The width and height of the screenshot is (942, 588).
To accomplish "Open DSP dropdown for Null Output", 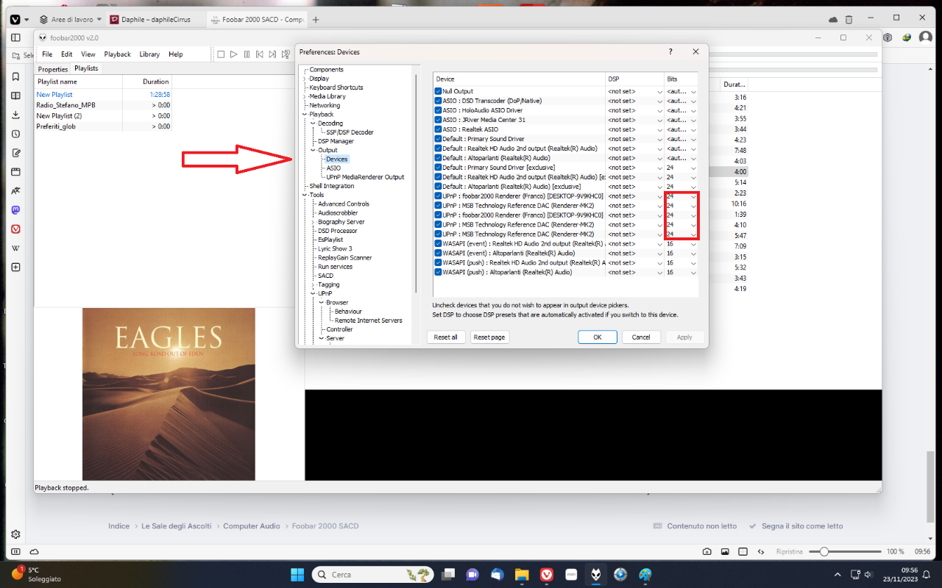I will coord(634,91).
